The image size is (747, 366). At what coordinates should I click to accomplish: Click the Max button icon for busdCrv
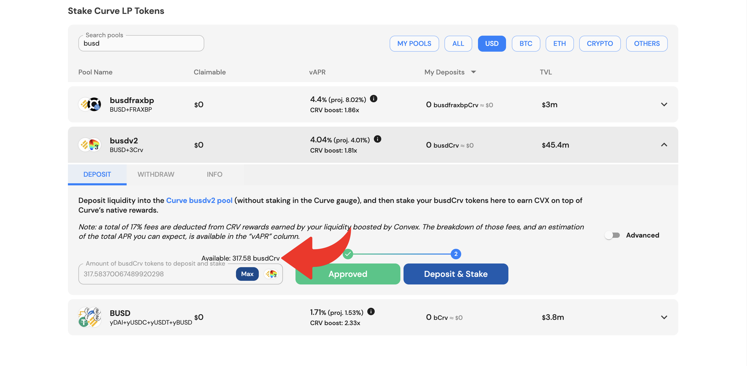247,274
